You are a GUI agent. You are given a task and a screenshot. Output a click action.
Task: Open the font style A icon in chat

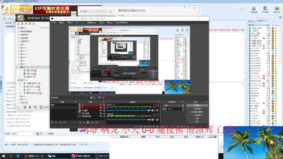37,134
